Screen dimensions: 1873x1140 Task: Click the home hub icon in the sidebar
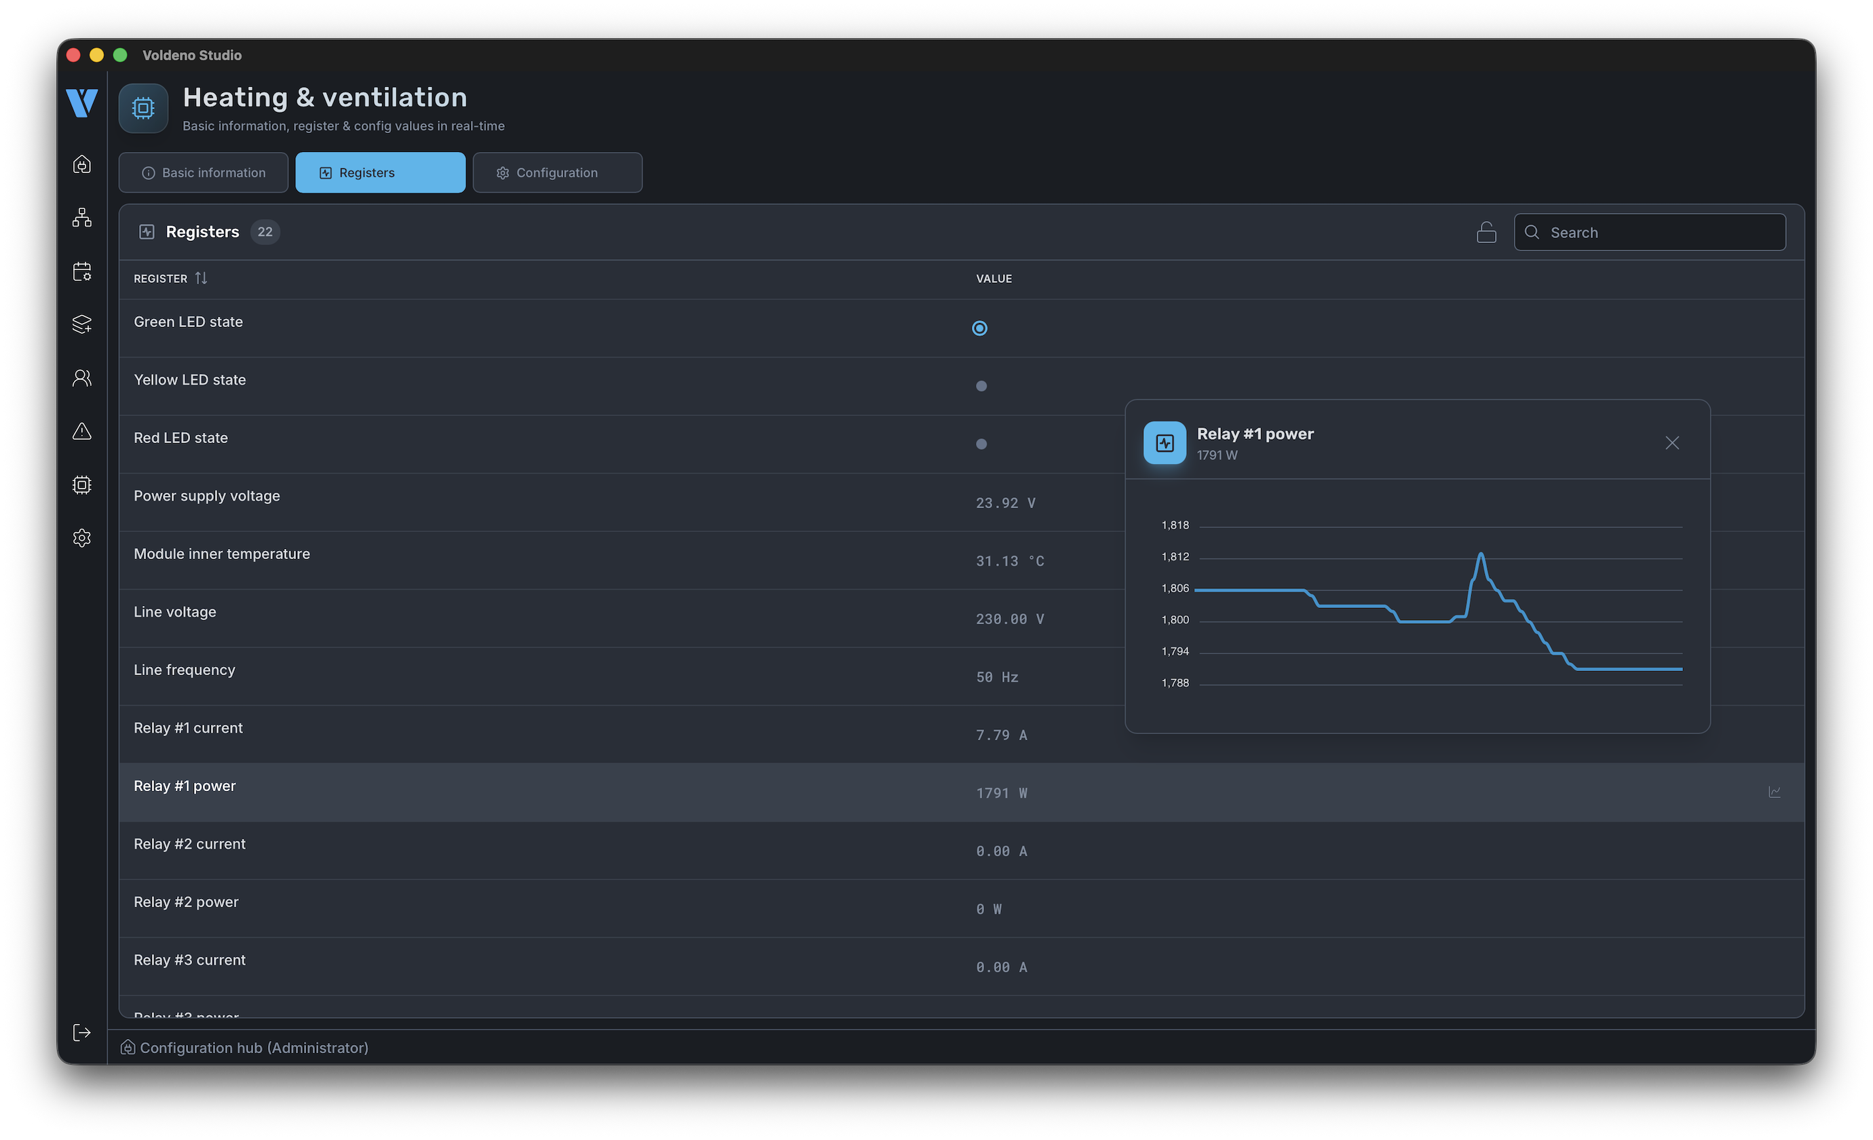[81, 164]
